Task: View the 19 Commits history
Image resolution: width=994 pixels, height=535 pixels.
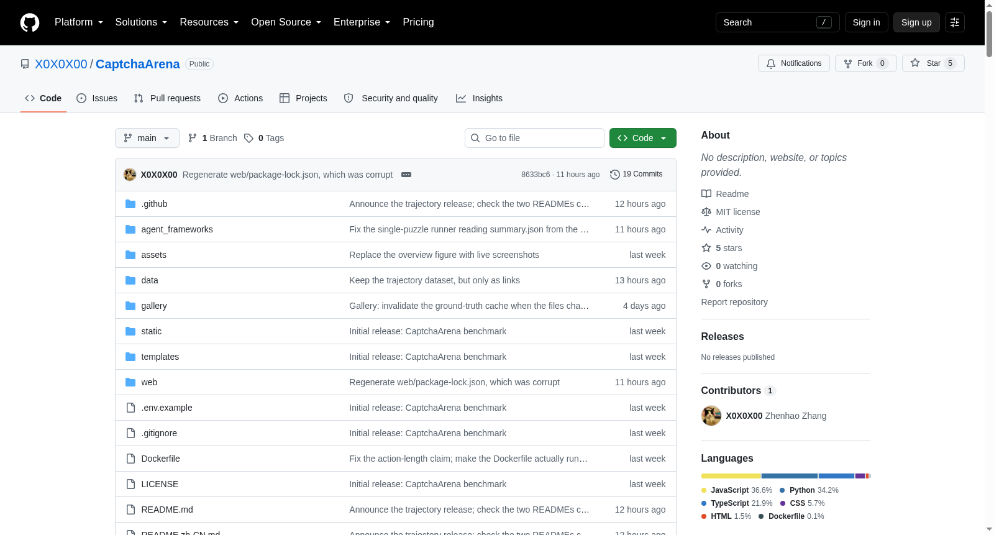Action: point(636,175)
